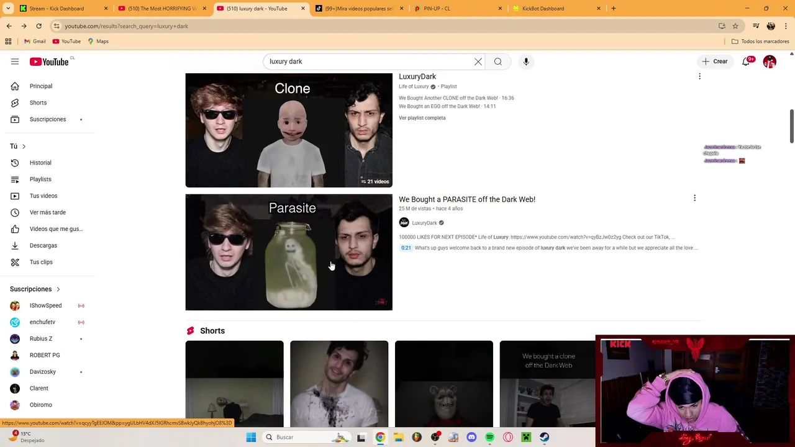Open more options for LuxuryDark playlist

point(699,76)
